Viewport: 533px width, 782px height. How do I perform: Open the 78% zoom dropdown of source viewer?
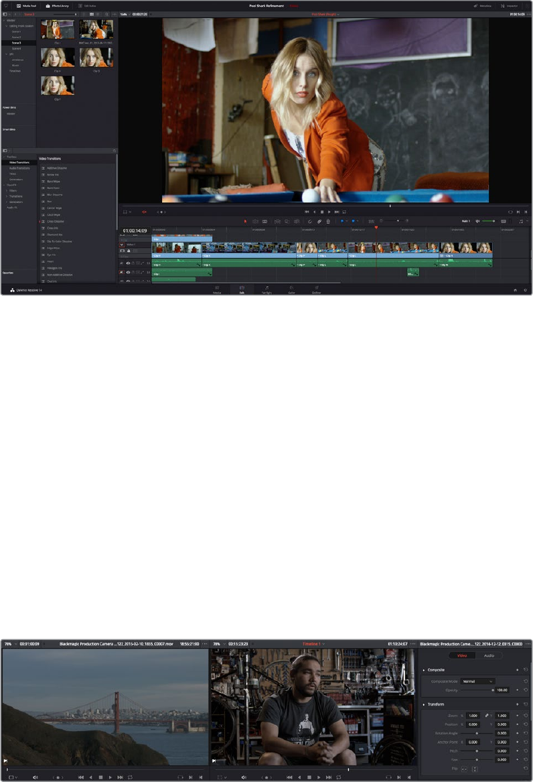pyautogui.click(x=9, y=644)
